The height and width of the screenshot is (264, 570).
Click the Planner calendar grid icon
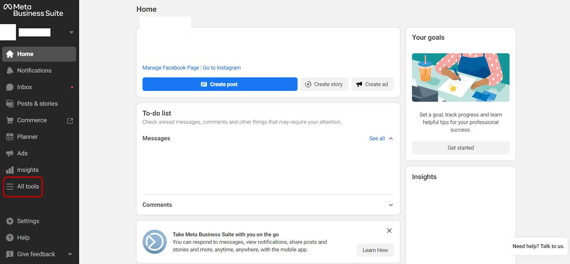click(10, 137)
